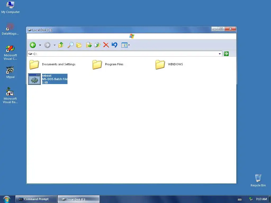Click the keyboard tray icon
The width and height of the screenshot is (271, 203).
240,199
